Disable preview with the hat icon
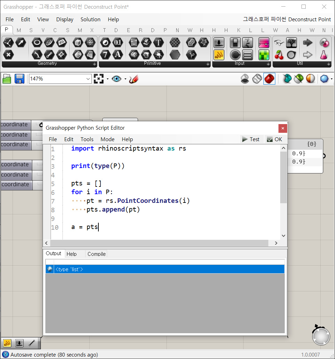The width and height of the screenshot is (335, 359). [245, 79]
